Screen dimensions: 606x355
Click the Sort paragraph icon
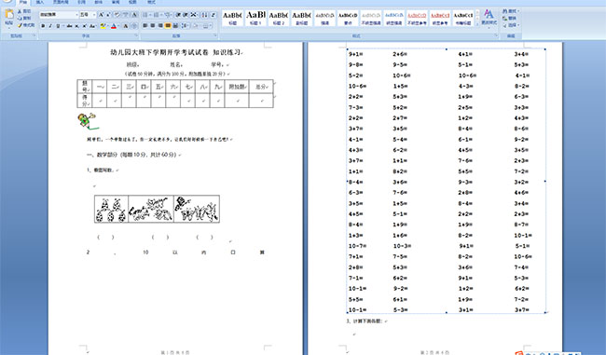204,15
